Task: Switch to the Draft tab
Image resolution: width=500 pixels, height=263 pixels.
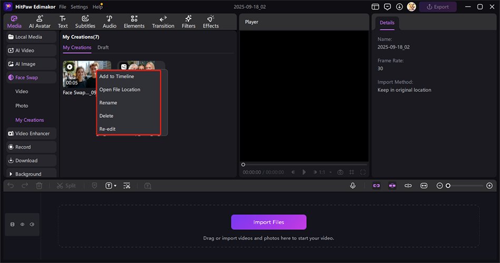Action: click(x=103, y=47)
